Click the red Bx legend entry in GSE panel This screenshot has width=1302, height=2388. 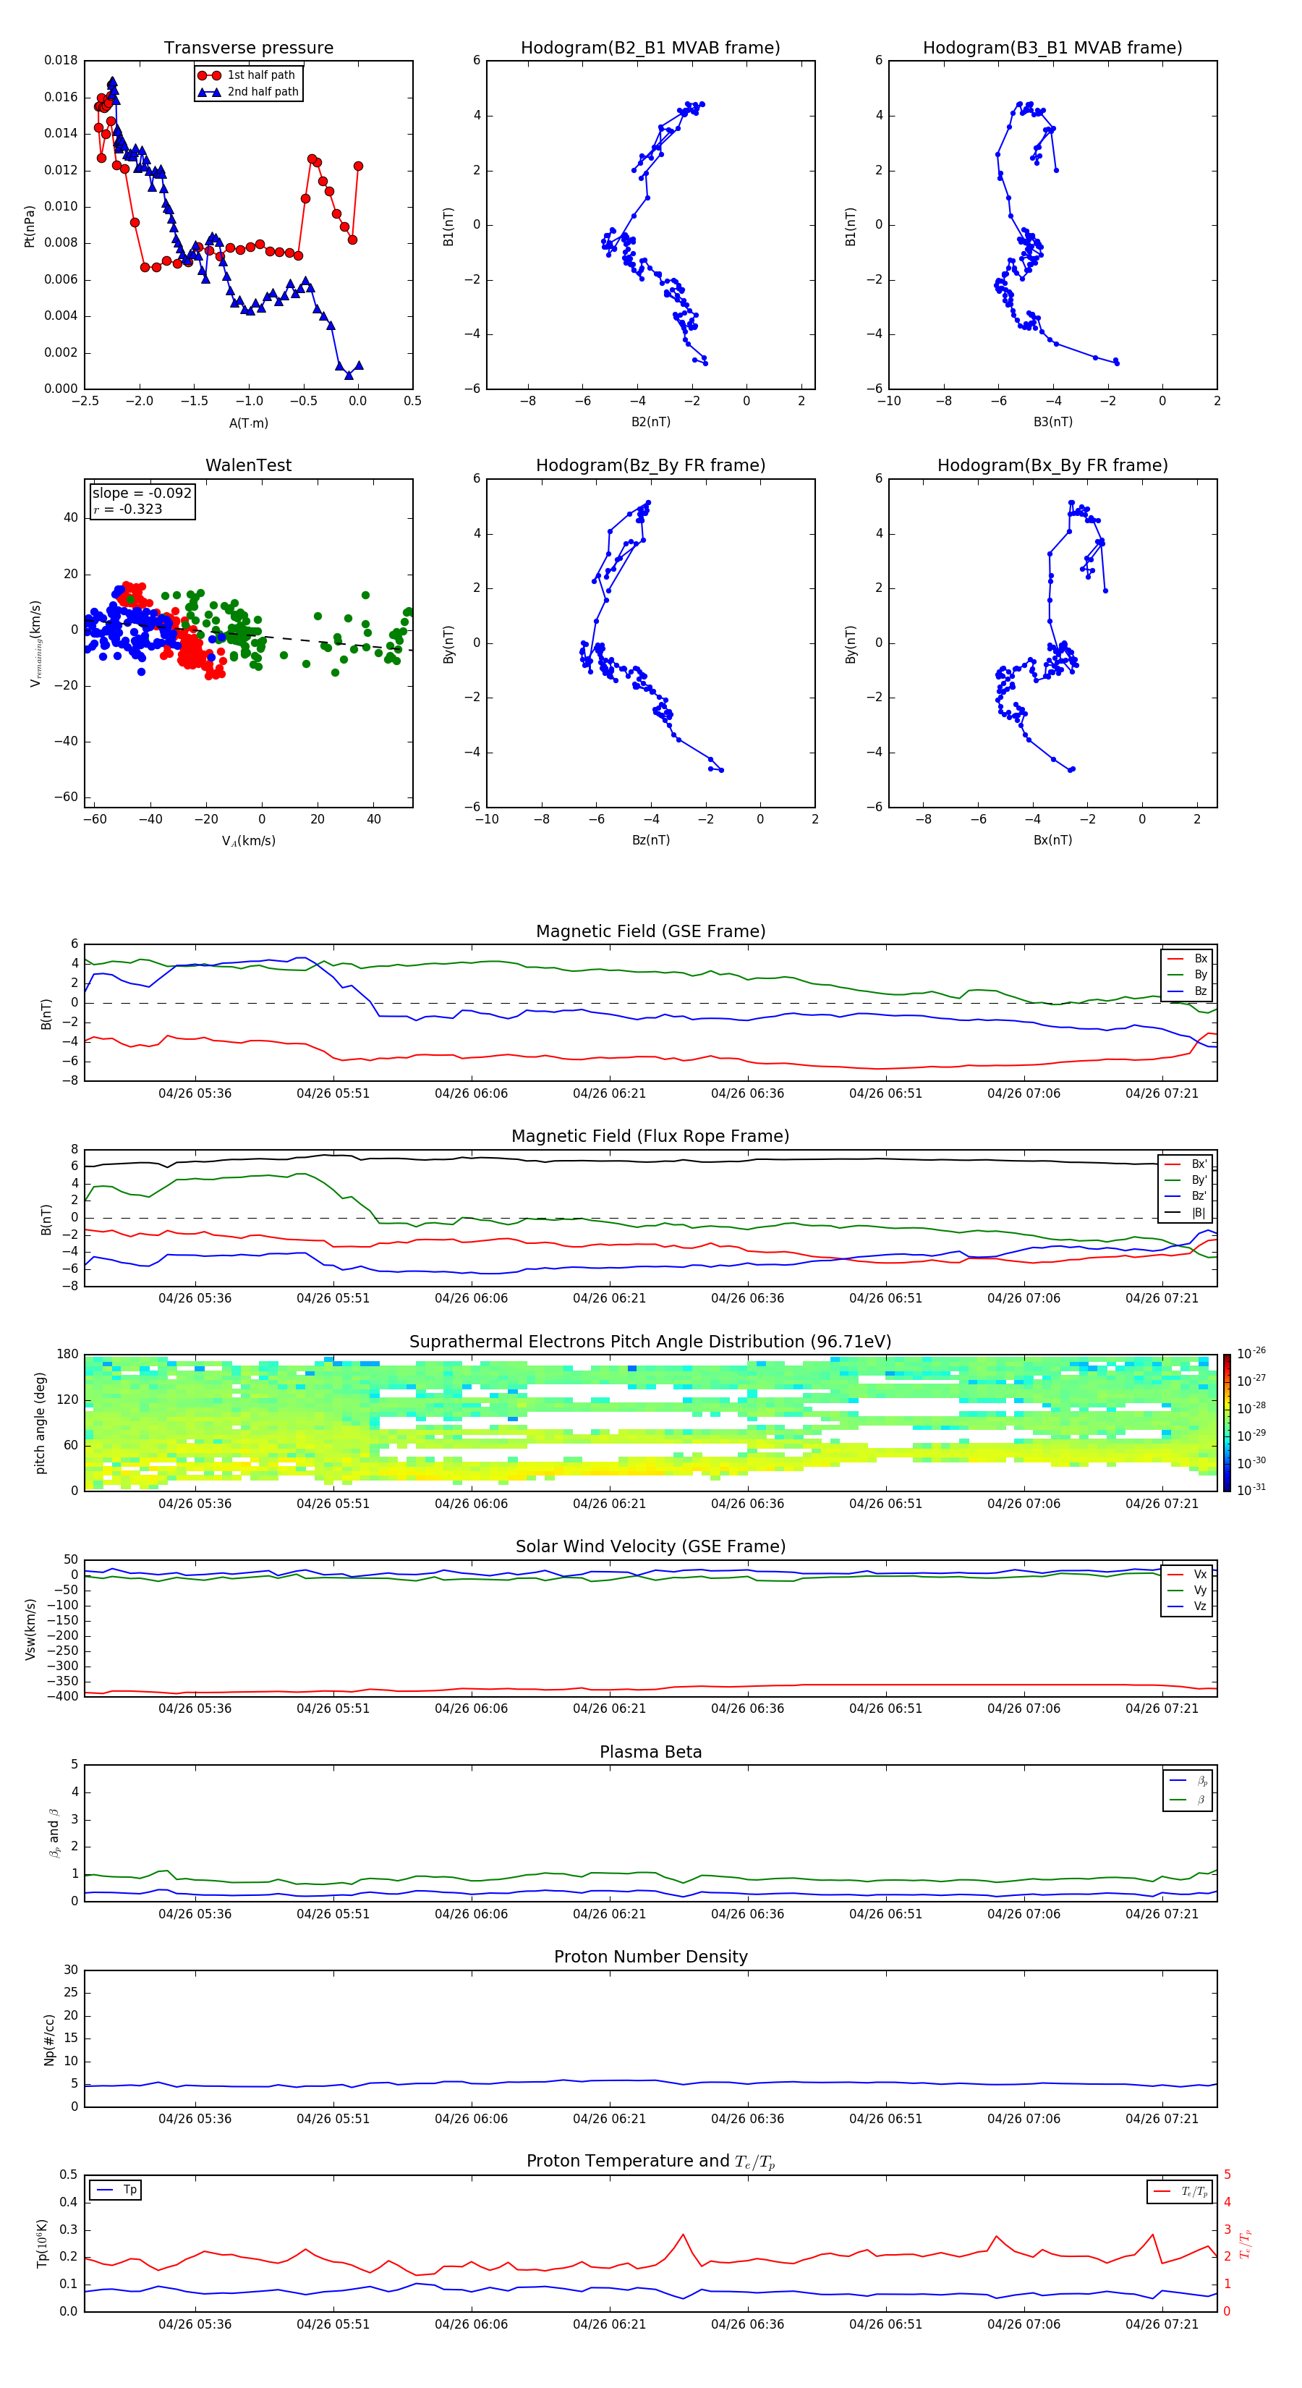tap(1187, 959)
